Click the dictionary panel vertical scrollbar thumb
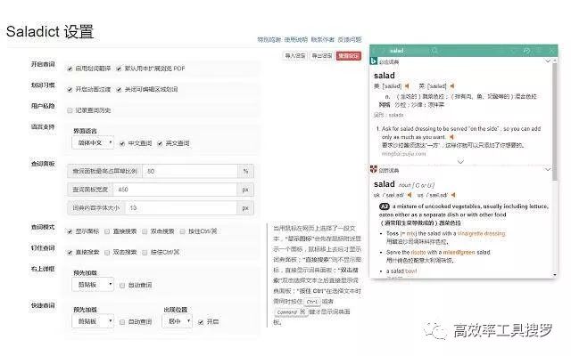Screen dimensions: 571x356 pos(555,122)
